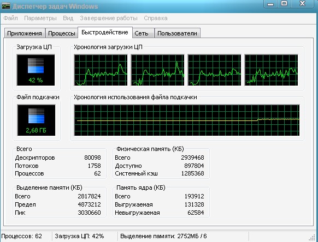Viewport: 318px width, 242px height.
Task: Click the page file 2,68 ГБ gauge
Action: coord(36,120)
